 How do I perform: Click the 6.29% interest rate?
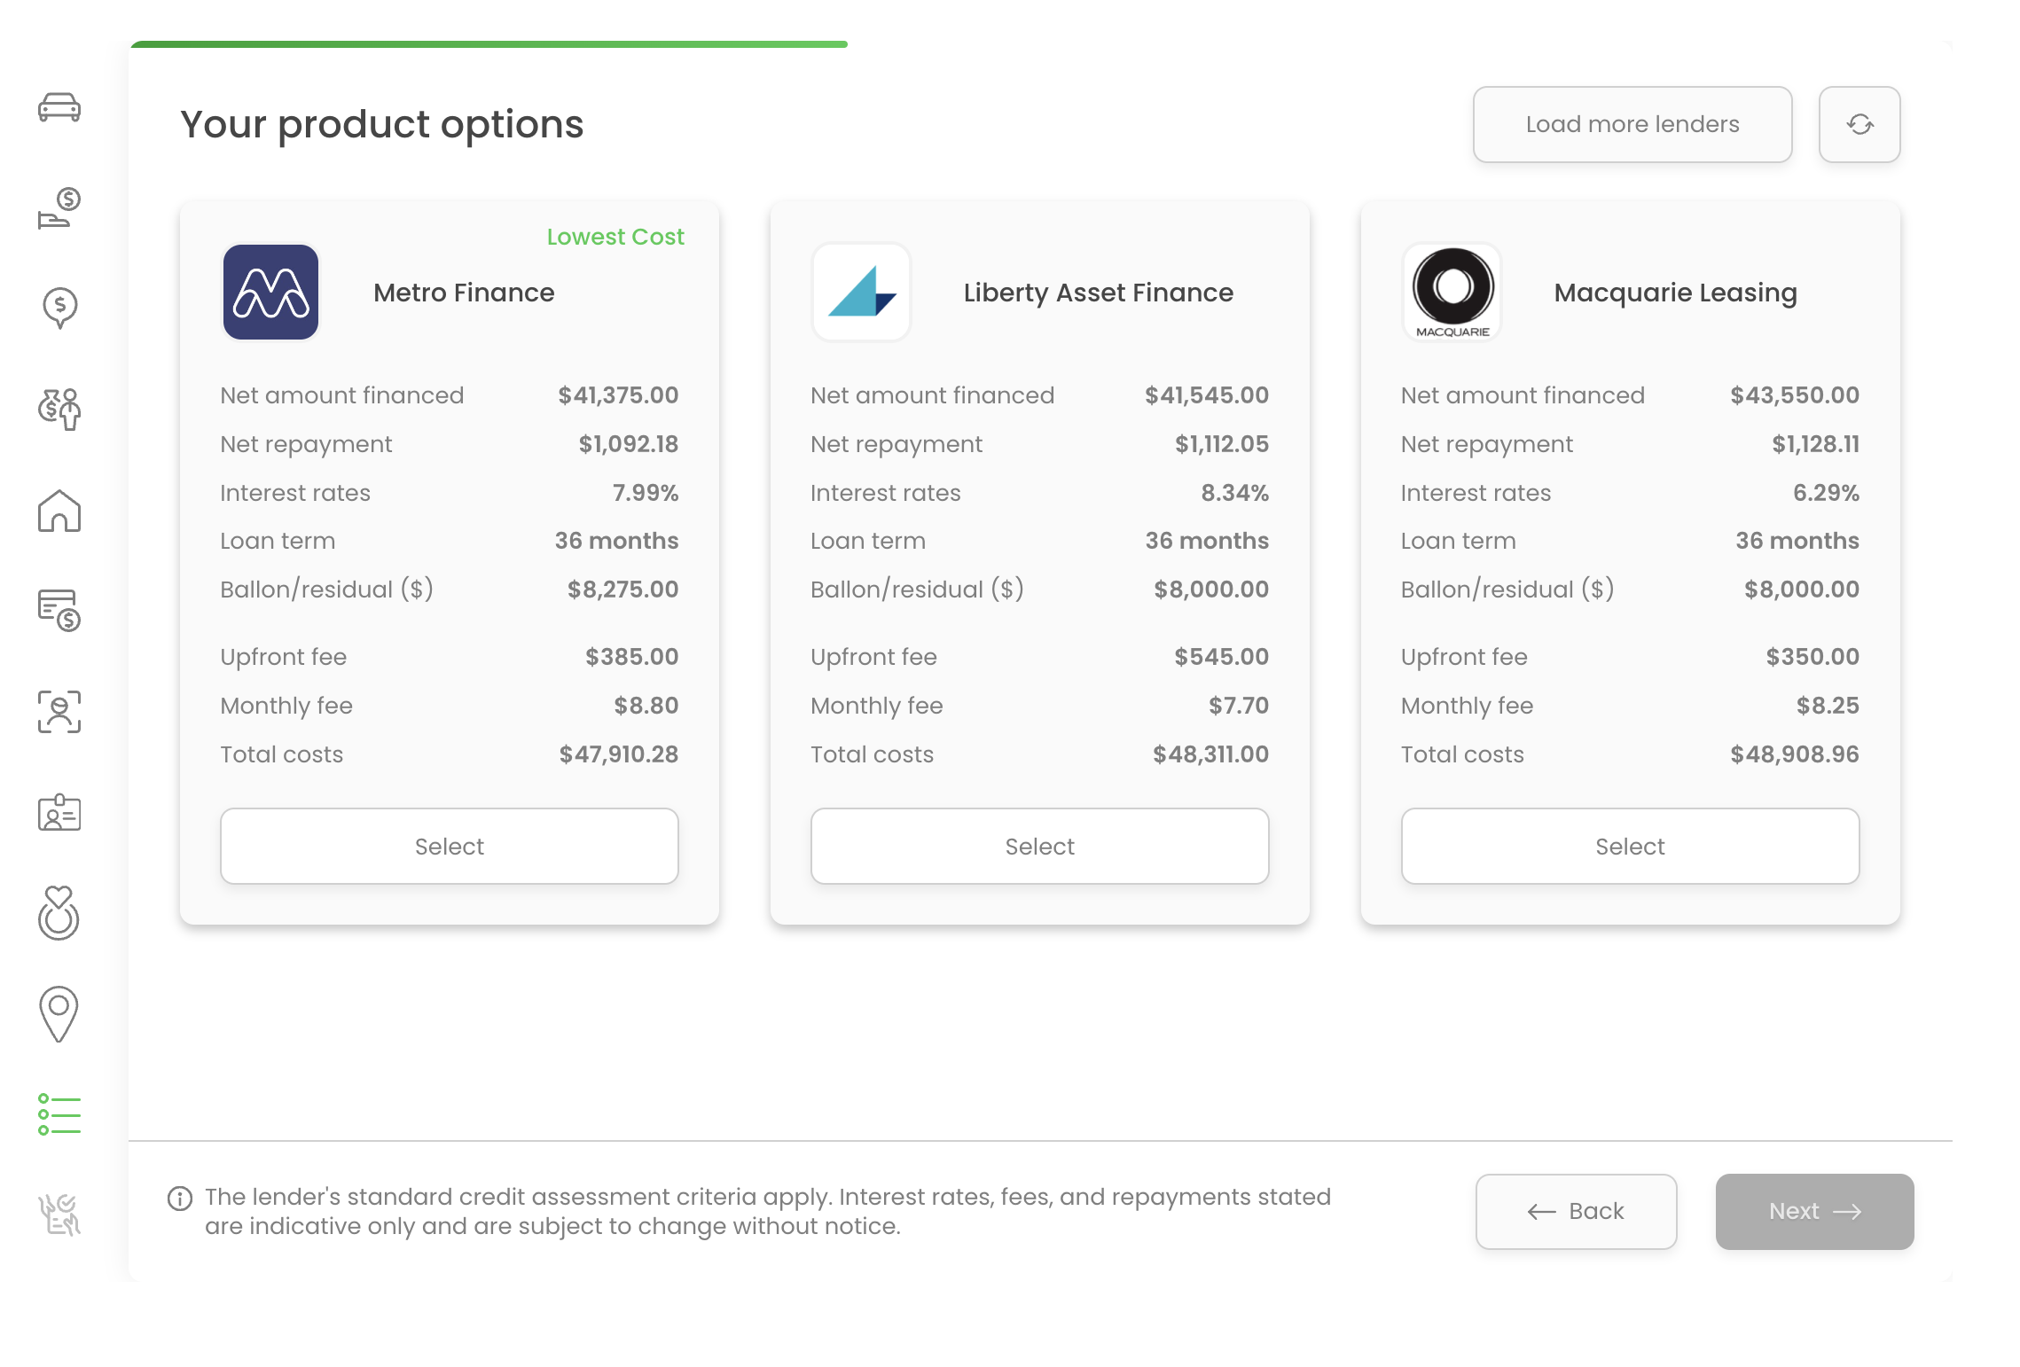(1826, 493)
